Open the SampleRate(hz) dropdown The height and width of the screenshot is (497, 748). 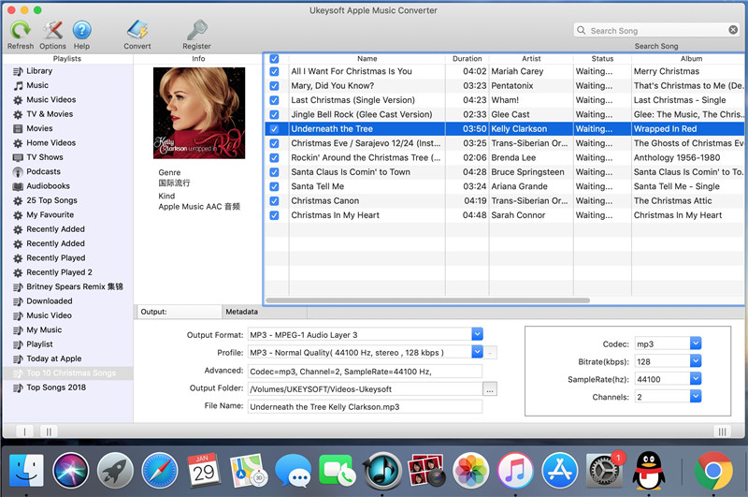click(x=696, y=378)
